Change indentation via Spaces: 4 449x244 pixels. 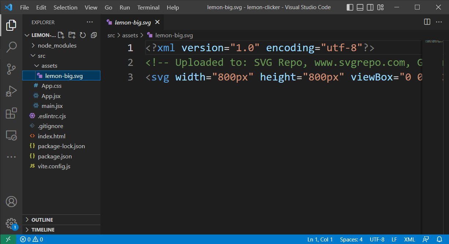pyautogui.click(x=351, y=240)
